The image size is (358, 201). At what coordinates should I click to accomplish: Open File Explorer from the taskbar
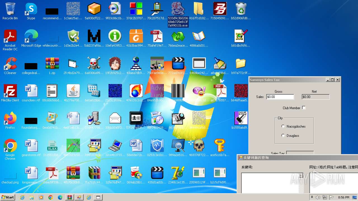[32, 197]
